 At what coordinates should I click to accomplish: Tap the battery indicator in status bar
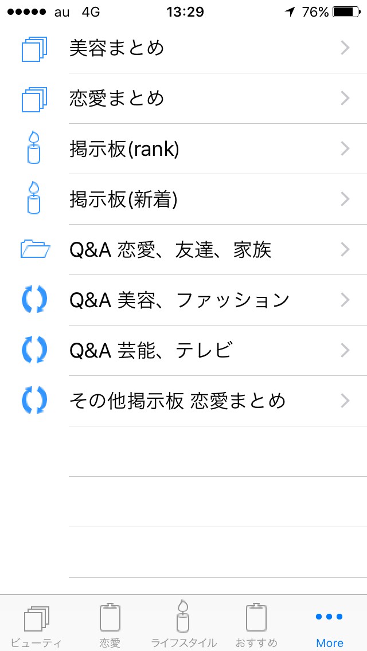pyautogui.click(x=346, y=11)
